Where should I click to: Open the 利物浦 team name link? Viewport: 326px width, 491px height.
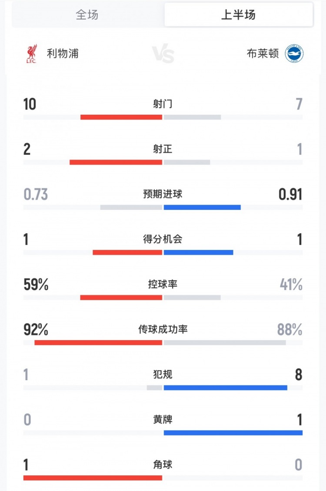(63, 54)
